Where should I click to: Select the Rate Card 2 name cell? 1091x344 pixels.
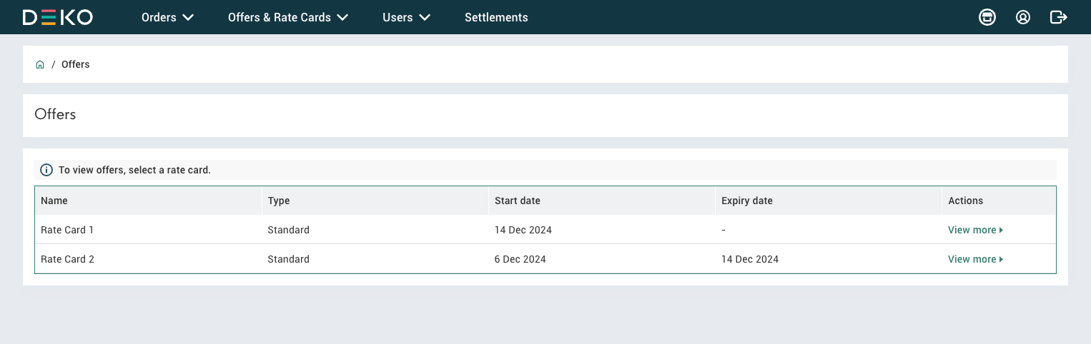[x=148, y=259]
